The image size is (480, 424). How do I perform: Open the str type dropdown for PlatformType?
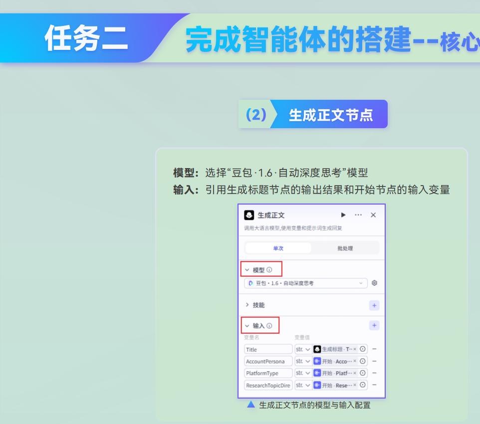[303, 373]
